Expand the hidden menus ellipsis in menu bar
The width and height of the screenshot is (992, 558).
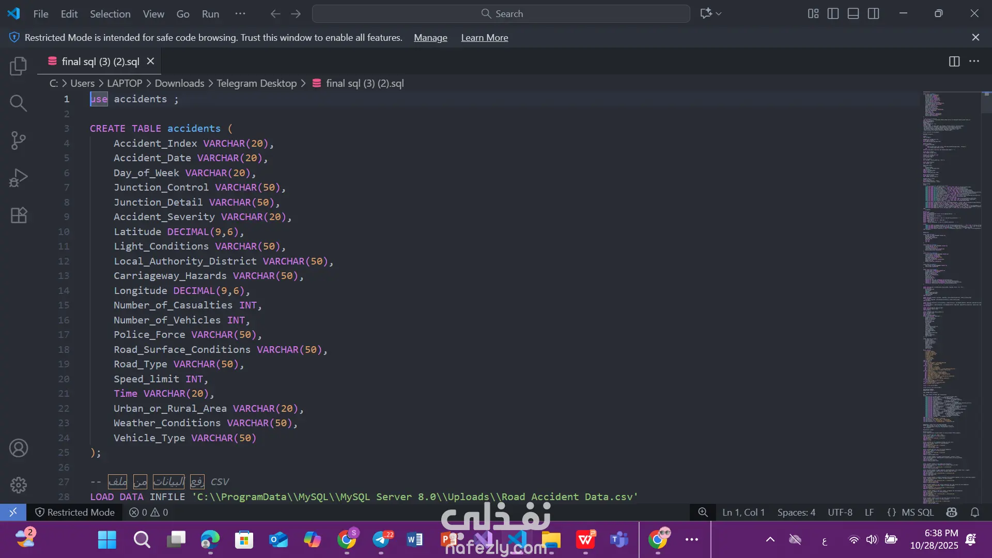tap(240, 14)
